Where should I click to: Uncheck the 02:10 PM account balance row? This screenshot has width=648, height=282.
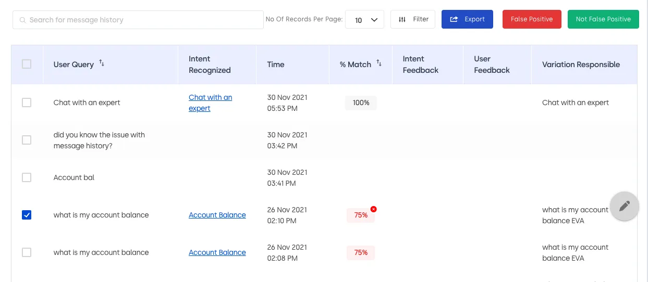click(x=27, y=215)
